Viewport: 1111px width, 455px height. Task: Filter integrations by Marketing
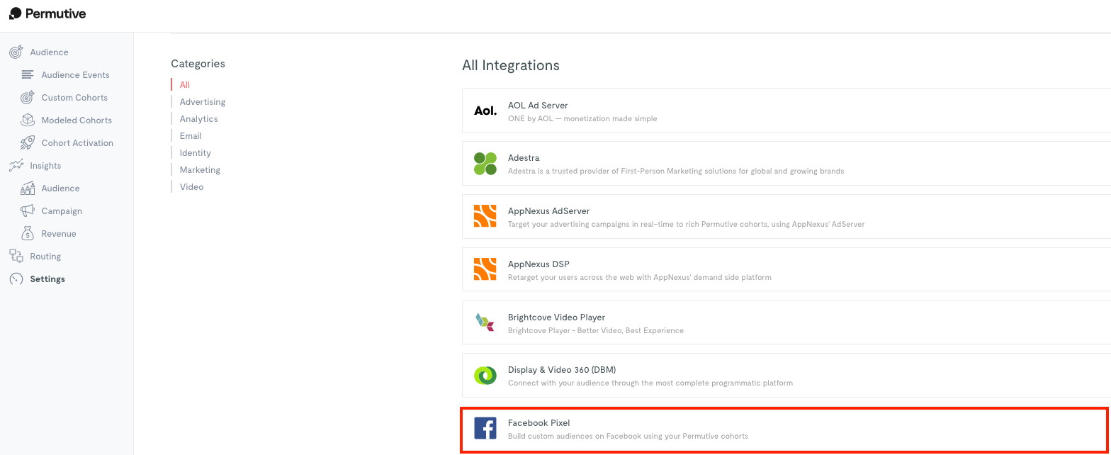pyautogui.click(x=200, y=170)
